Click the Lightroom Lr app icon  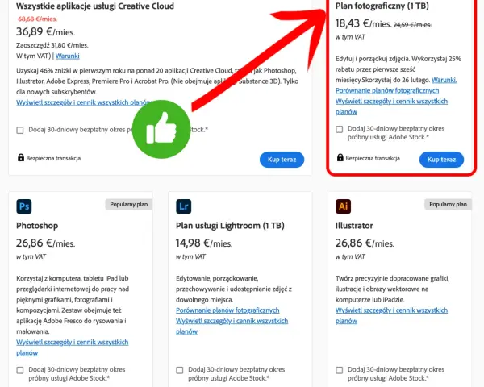(x=184, y=206)
